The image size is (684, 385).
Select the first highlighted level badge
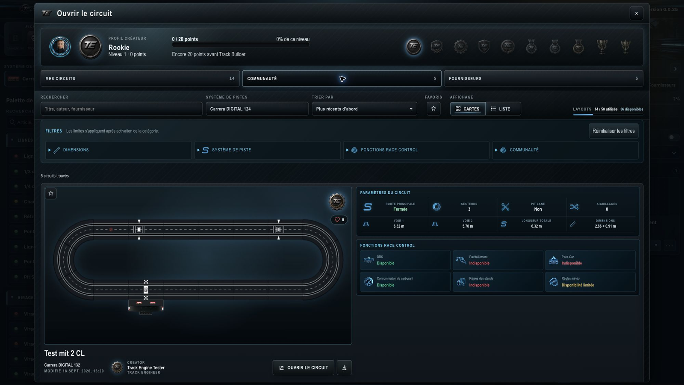pos(413,46)
